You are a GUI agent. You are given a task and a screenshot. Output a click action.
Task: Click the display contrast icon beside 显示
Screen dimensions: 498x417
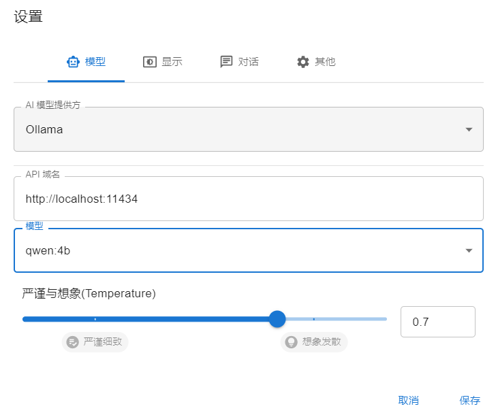tap(149, 62)
